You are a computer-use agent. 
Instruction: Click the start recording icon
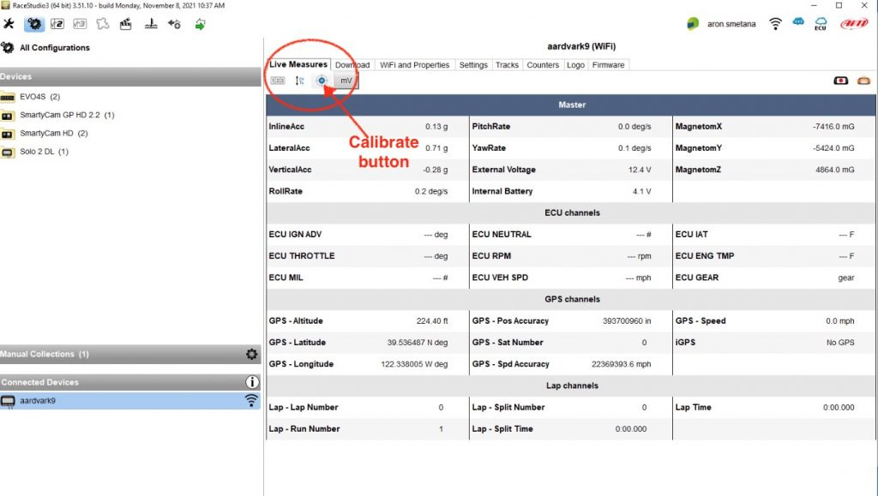pyautogui.click(x=840, y=81)
